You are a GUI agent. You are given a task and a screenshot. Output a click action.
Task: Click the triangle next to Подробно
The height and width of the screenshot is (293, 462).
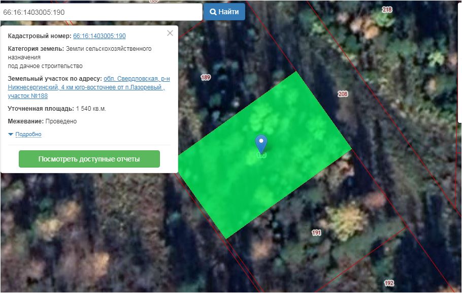[x=11, y=135]
